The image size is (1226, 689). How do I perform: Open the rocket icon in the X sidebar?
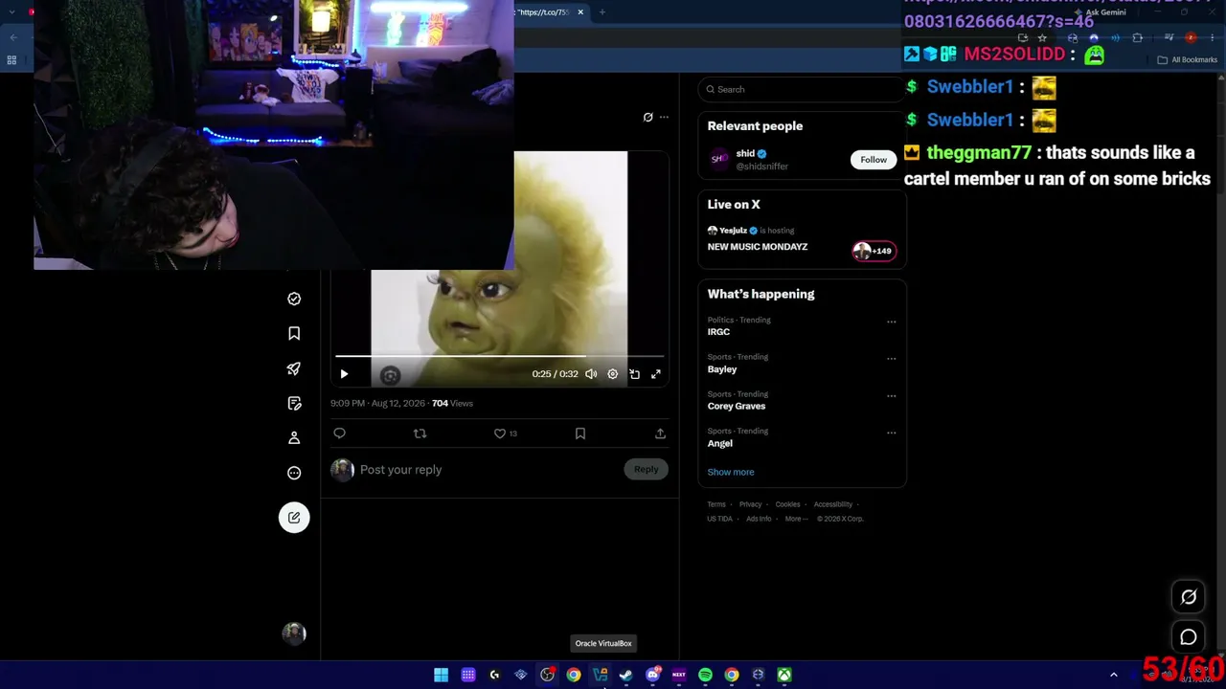coord(294,368)
